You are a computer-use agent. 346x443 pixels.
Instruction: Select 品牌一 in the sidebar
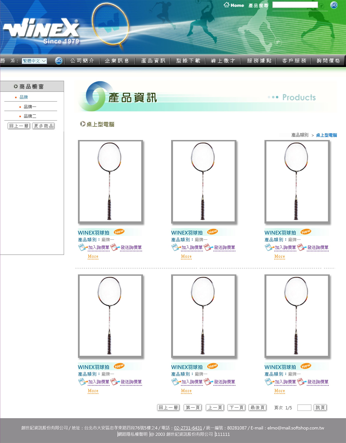click(30, 107)
